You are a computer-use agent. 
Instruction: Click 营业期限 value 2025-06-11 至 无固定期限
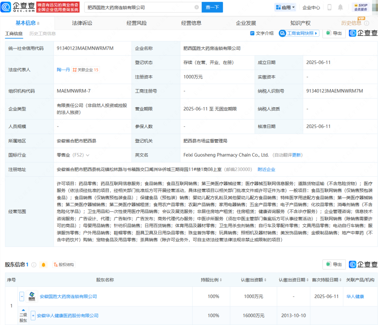(x=210, y=109)
